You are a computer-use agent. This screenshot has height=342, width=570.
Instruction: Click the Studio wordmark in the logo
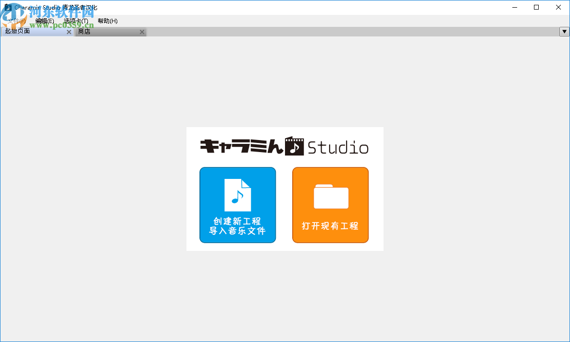(338, 147)
